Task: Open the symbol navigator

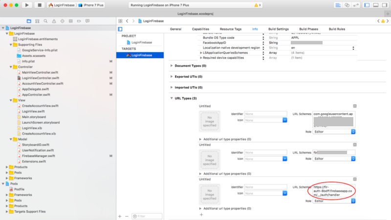Action: 37,21
